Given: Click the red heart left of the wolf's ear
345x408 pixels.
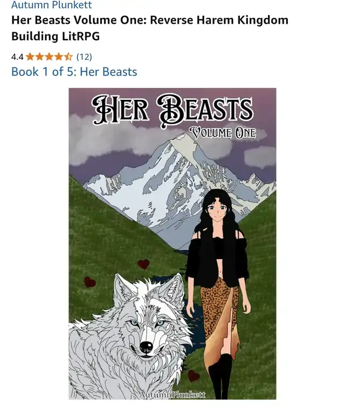Looking at the screenshot, I should pos(89,282).
